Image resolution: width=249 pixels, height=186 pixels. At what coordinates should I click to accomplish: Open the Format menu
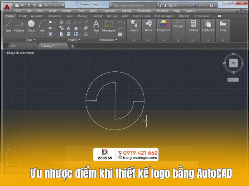click(67, 11)
